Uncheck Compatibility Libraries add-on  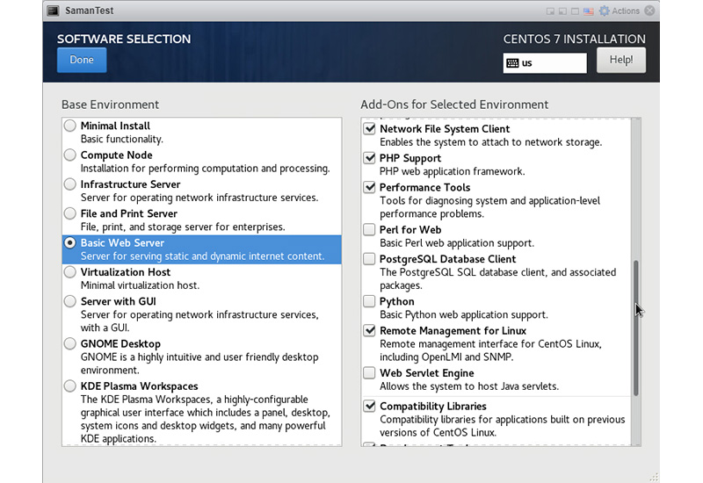pyautogui.click(x=369, y=407)
